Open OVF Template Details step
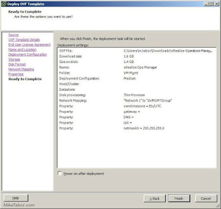Screen dimensions: 221x209 coord(24,40)
